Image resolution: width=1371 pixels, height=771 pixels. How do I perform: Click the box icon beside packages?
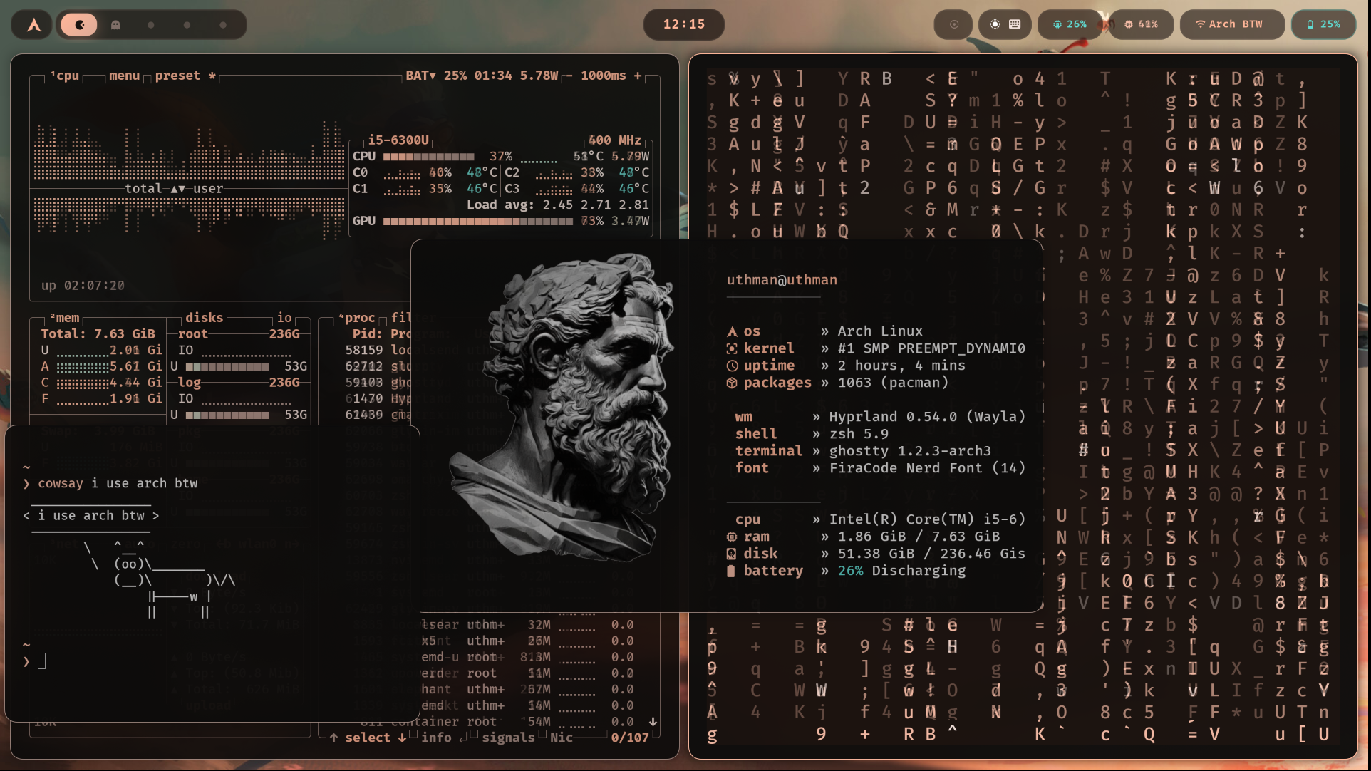coord(732,383)
